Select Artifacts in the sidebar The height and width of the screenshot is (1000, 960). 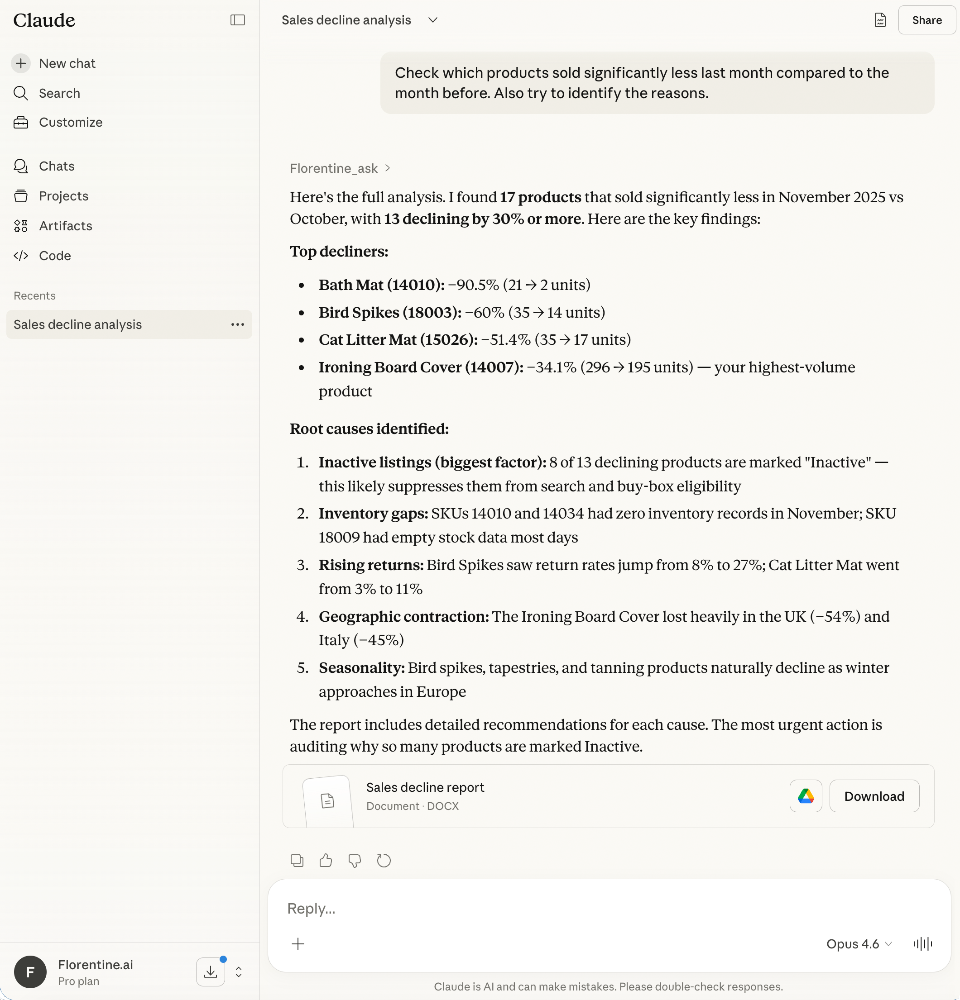point(66,226)
